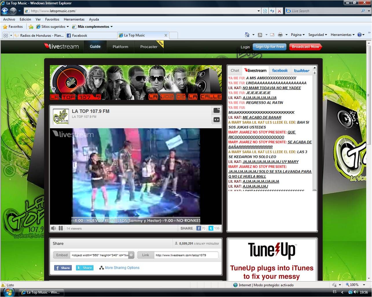
Task: Open the Platform navigation tab
Action: pyautogui.click(x=120, y=46)
